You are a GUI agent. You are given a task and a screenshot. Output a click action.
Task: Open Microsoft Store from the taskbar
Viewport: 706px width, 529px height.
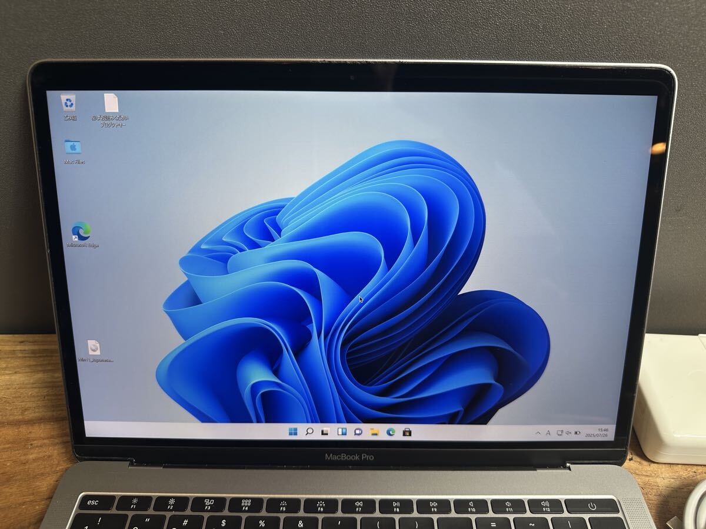tap(407, 432)
